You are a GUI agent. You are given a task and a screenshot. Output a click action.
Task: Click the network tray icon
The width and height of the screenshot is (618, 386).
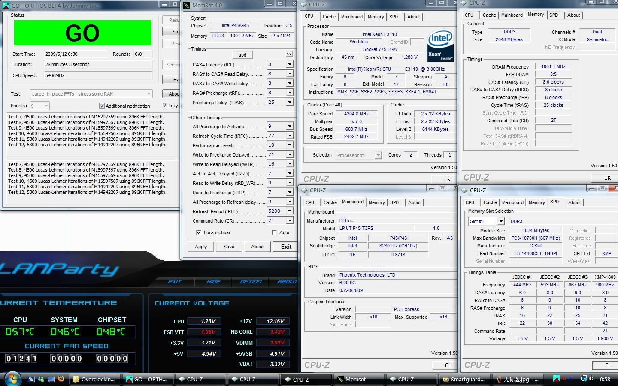(584, 379)
